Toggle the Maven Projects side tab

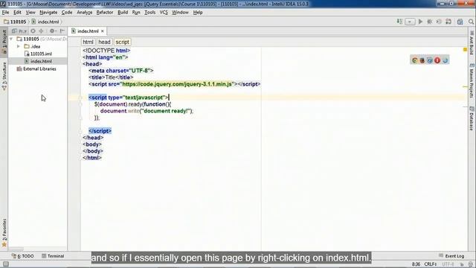[472, 80]
